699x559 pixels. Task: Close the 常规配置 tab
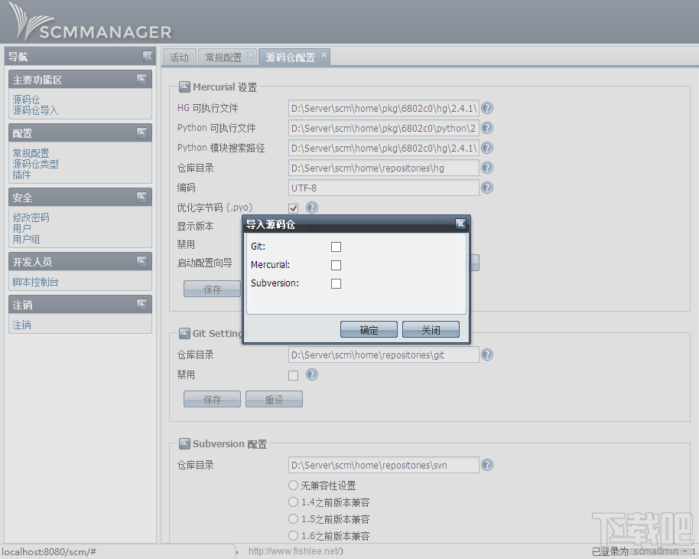click(251, 54)
